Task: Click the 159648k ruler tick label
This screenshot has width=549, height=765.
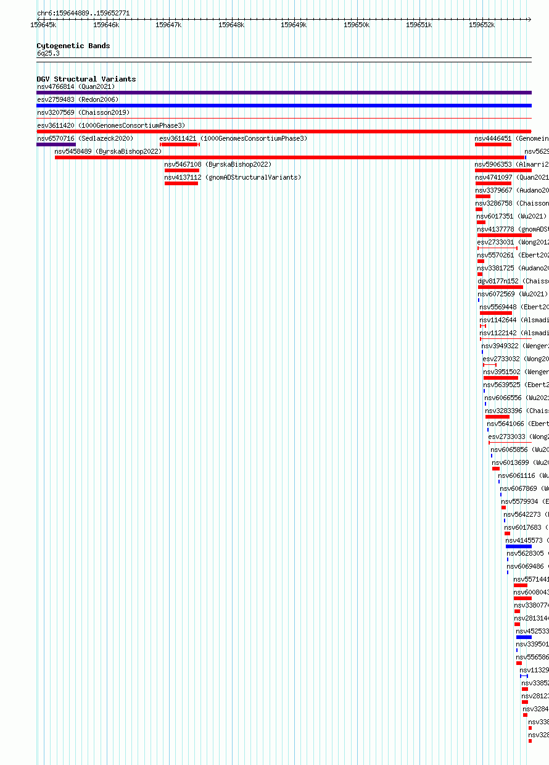Action: [231, 25]
